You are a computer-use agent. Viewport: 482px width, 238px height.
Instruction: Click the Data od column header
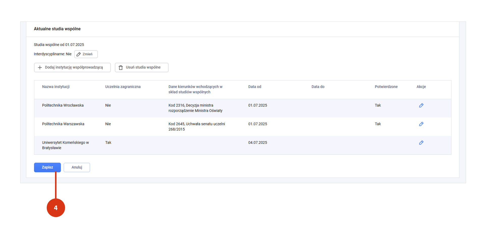[255, 87]
